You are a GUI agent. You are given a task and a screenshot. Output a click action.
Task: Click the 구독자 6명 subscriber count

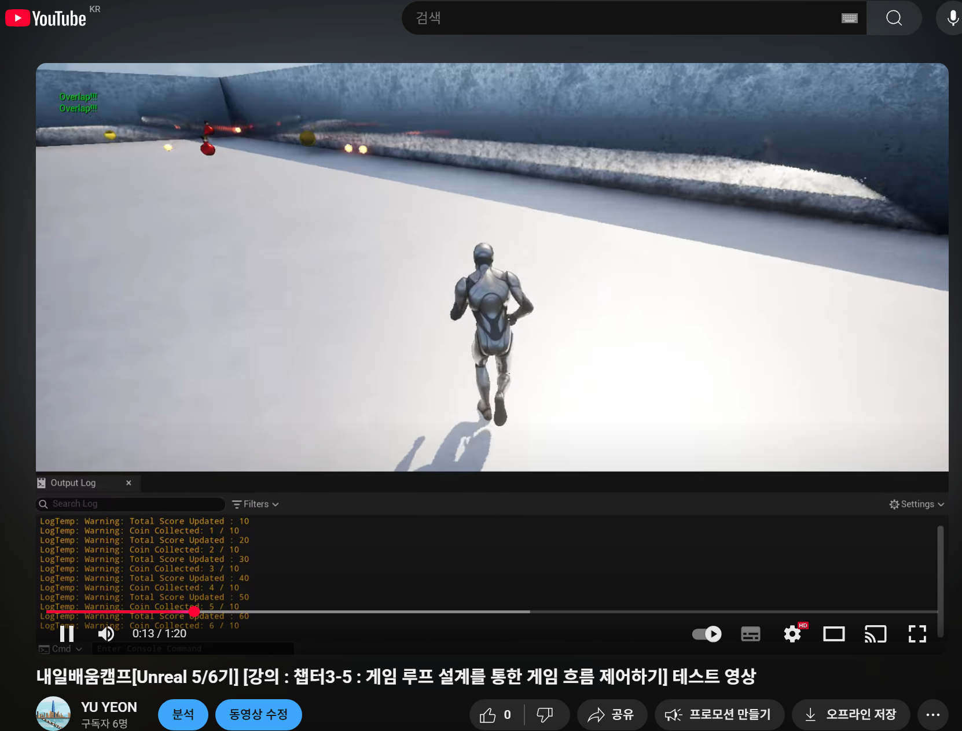pos(104,723)
